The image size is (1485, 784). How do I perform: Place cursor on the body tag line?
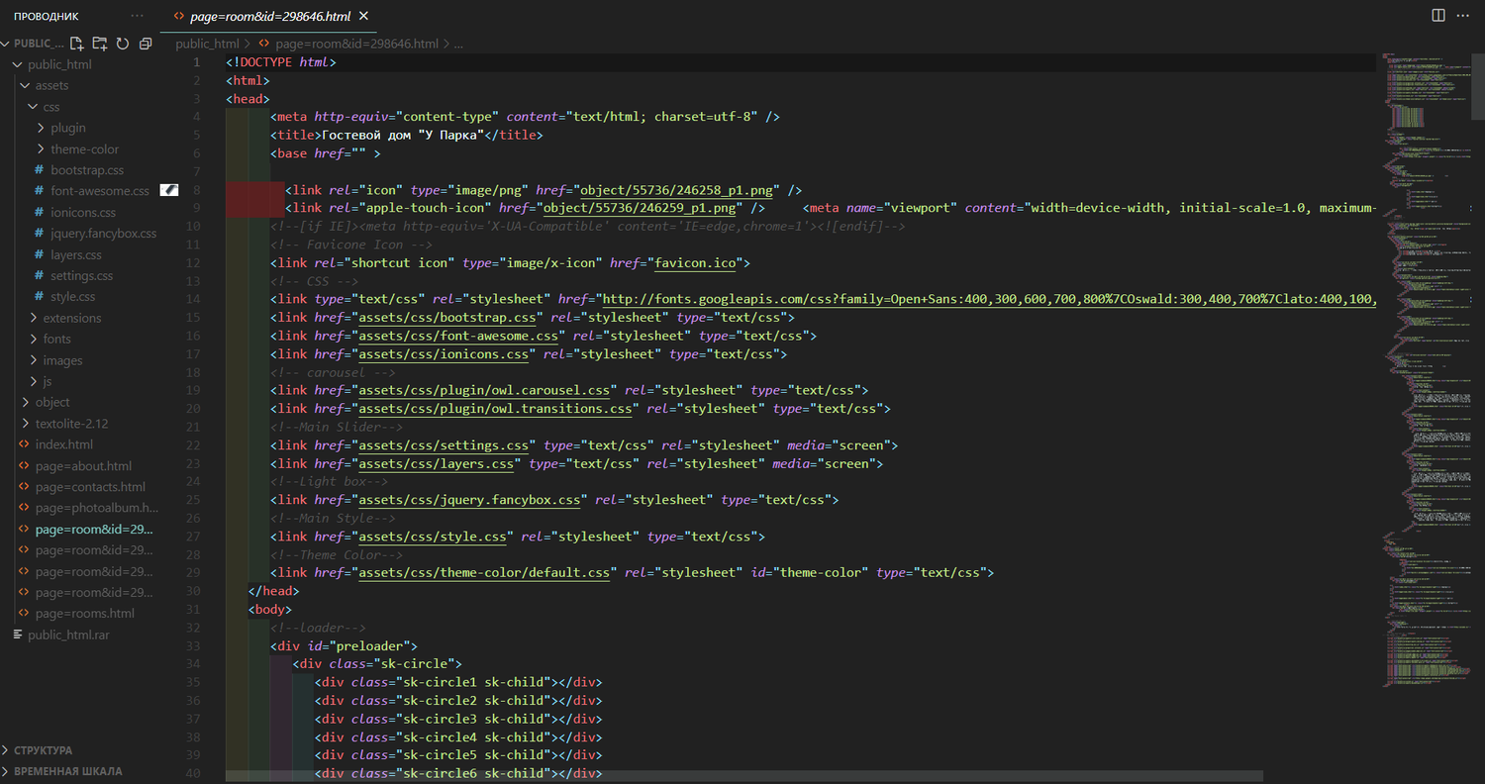270,609
